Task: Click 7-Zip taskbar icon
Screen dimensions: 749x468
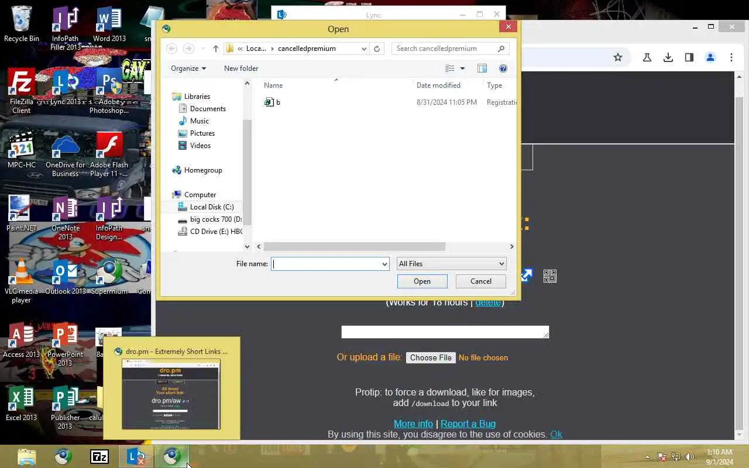Action: pos(99,456)
